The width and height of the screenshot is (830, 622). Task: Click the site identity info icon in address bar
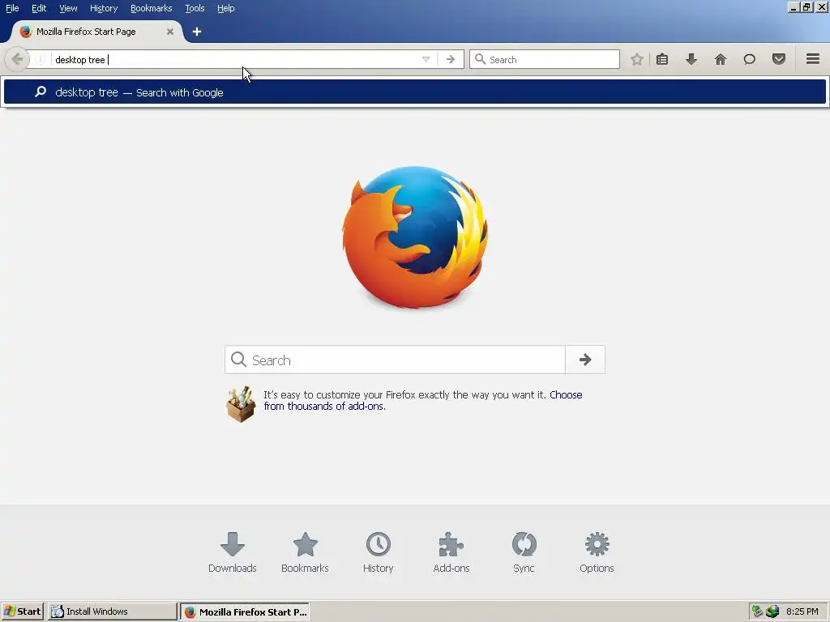click(x=41, y=60)
